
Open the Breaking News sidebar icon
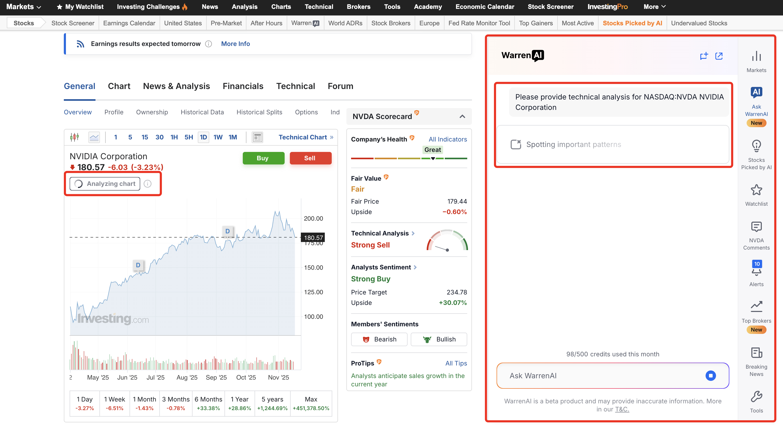coord(756,353)
